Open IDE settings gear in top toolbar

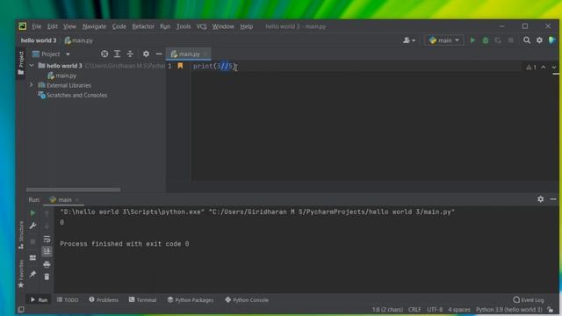[x=539, y=40]
